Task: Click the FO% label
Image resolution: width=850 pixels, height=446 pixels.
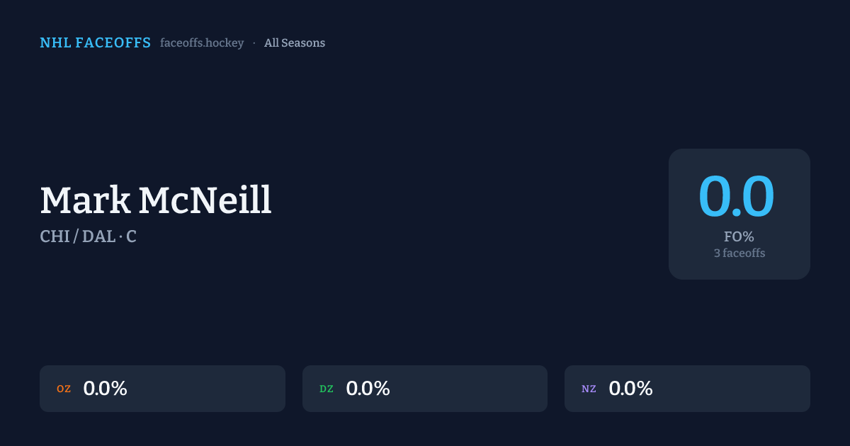Action: [x=739, y=237]
